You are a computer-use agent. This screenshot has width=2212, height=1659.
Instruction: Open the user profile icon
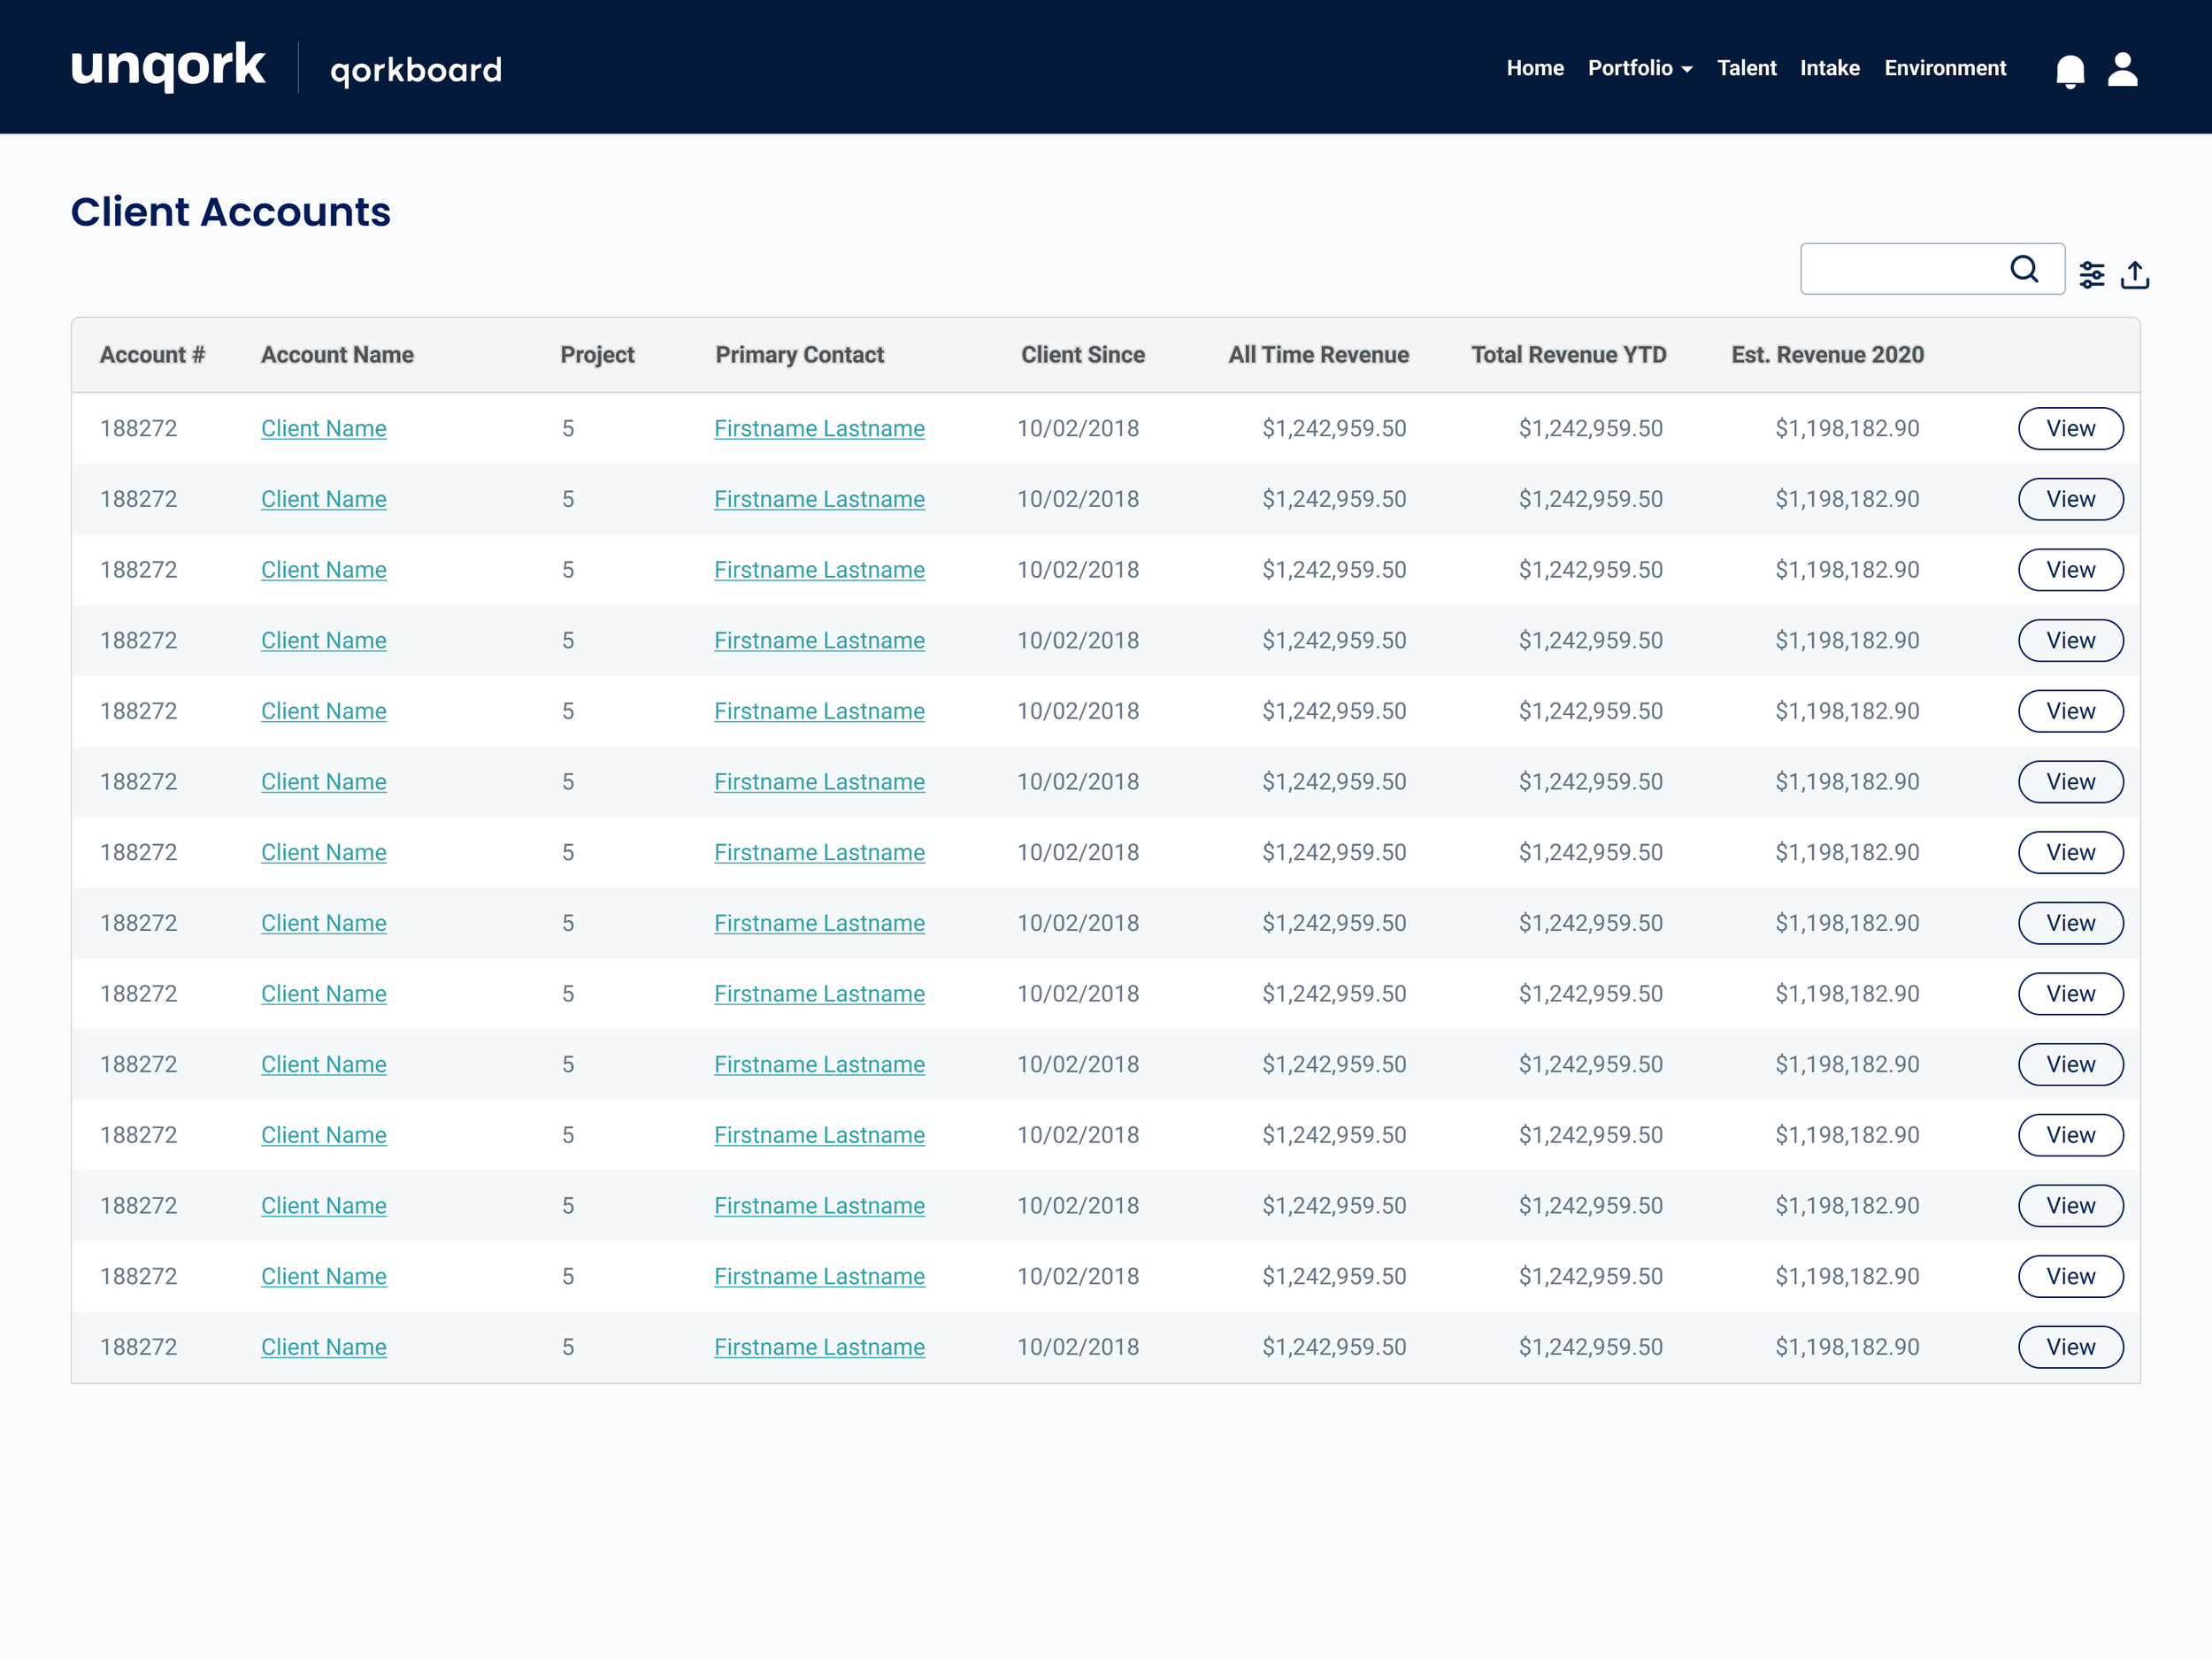point(2122,69)
